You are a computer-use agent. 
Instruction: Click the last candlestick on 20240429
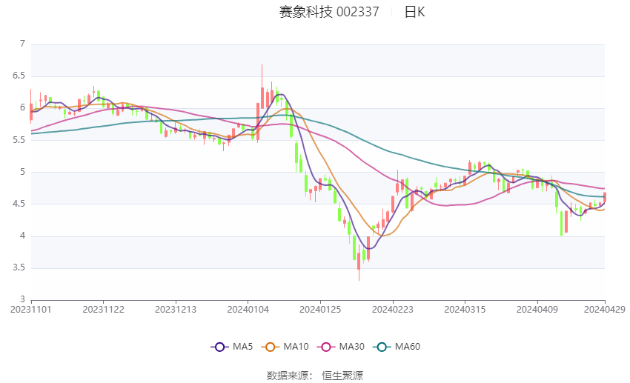tap(605, 197)
